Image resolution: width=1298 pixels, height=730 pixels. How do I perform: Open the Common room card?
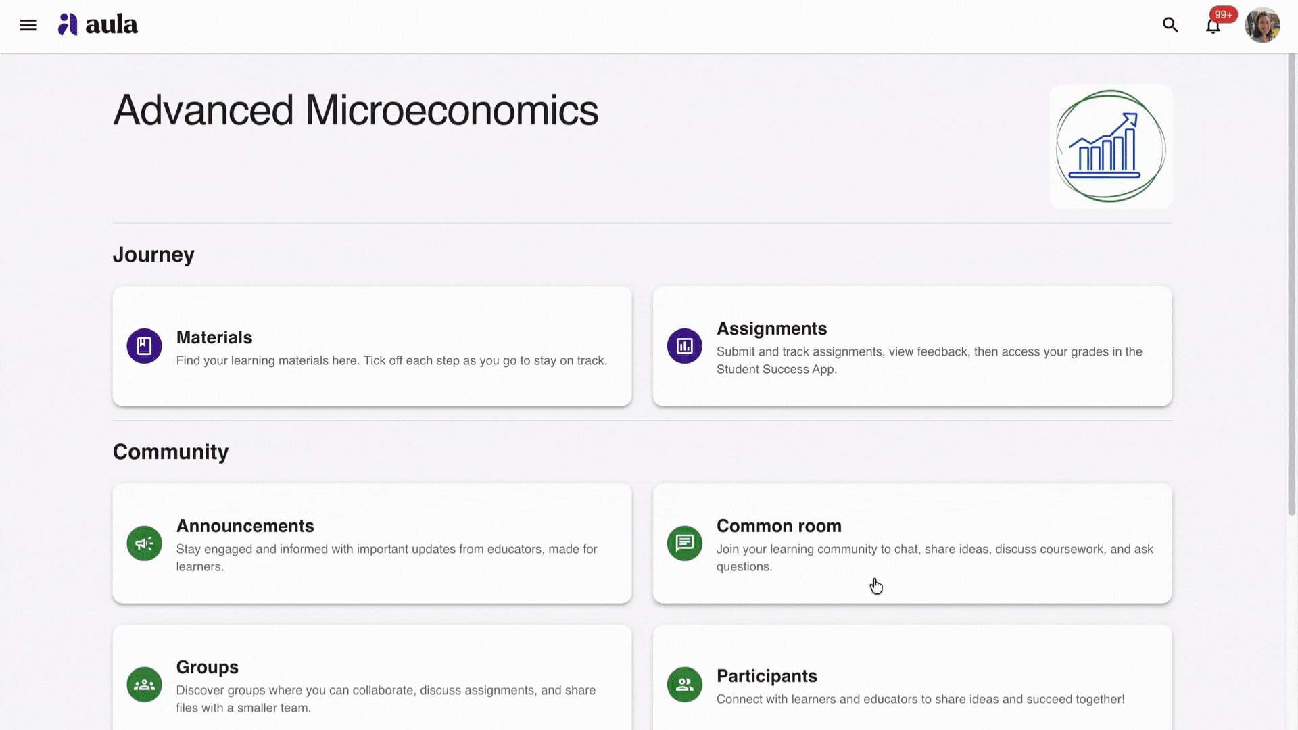912,543
